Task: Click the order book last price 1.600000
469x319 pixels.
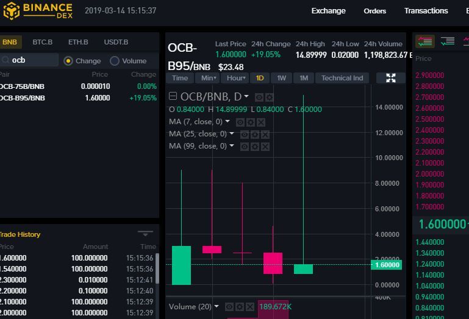Action: click(442, 224)
